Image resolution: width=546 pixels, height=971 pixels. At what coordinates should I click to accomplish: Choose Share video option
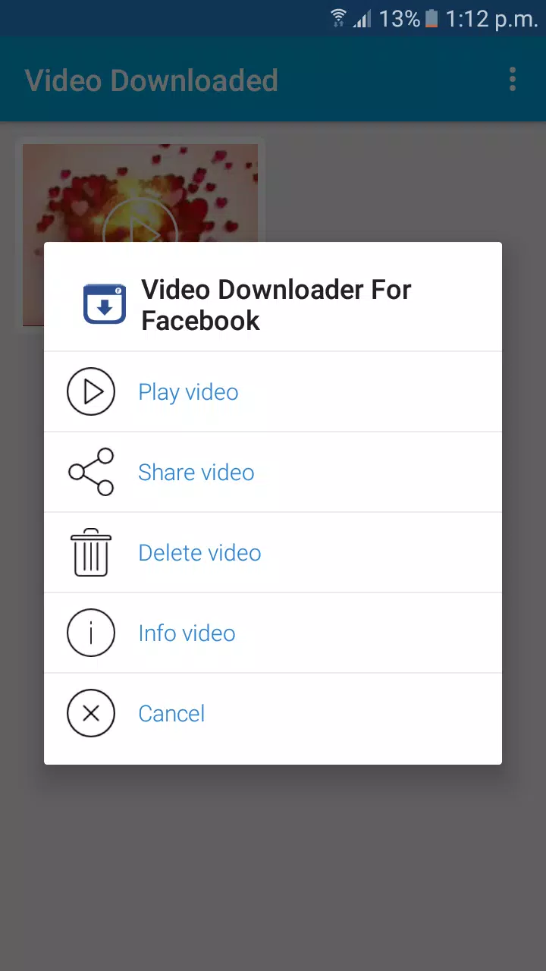point(273,472)
